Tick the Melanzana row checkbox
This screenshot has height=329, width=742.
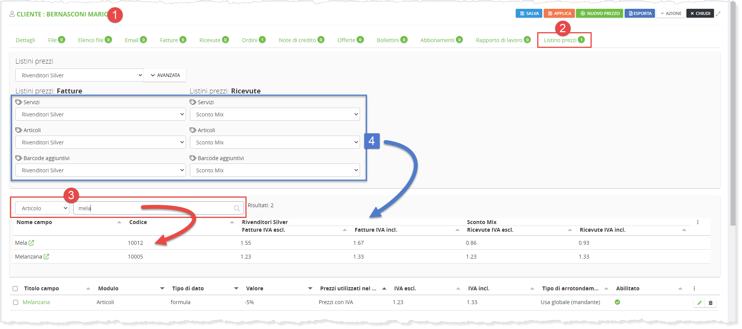point(15,302)
